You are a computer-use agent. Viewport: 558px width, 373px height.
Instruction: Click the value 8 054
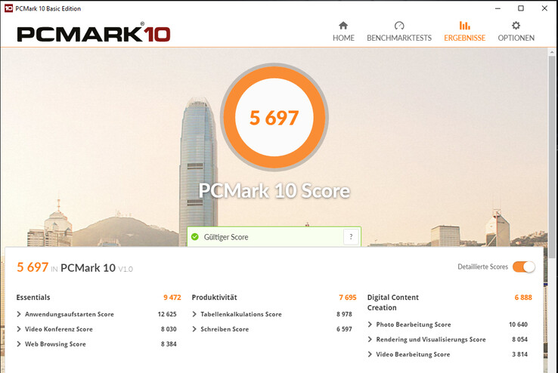(x=519, y=339)
